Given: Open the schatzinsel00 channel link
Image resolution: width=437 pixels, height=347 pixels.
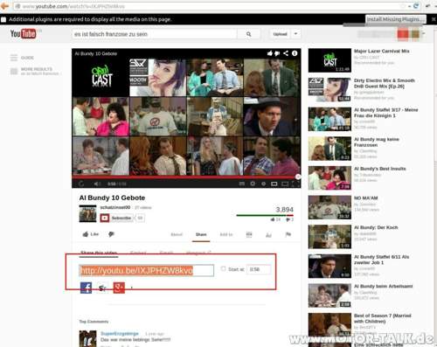Looking at the screenshot, I should pyautogui.click(x=115, y=207).
